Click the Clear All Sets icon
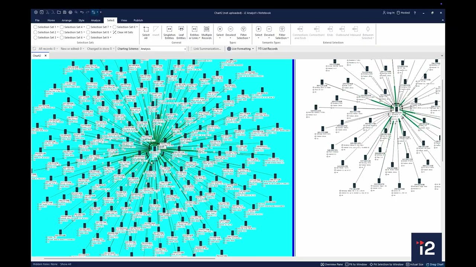This screenshot has width=476, height=267. click(x=115, y=32)
